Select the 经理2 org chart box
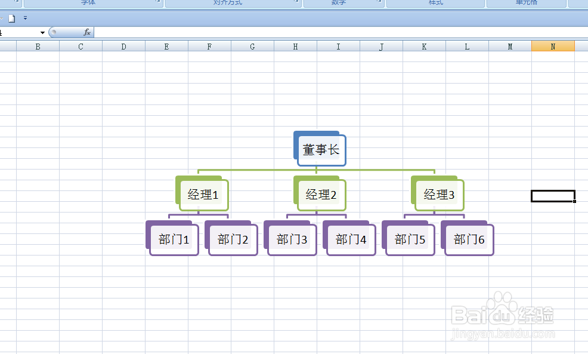588x354 pixels. [x=321, y=195]
